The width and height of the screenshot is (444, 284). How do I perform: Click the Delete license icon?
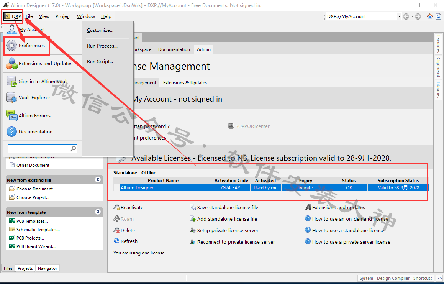116,230
